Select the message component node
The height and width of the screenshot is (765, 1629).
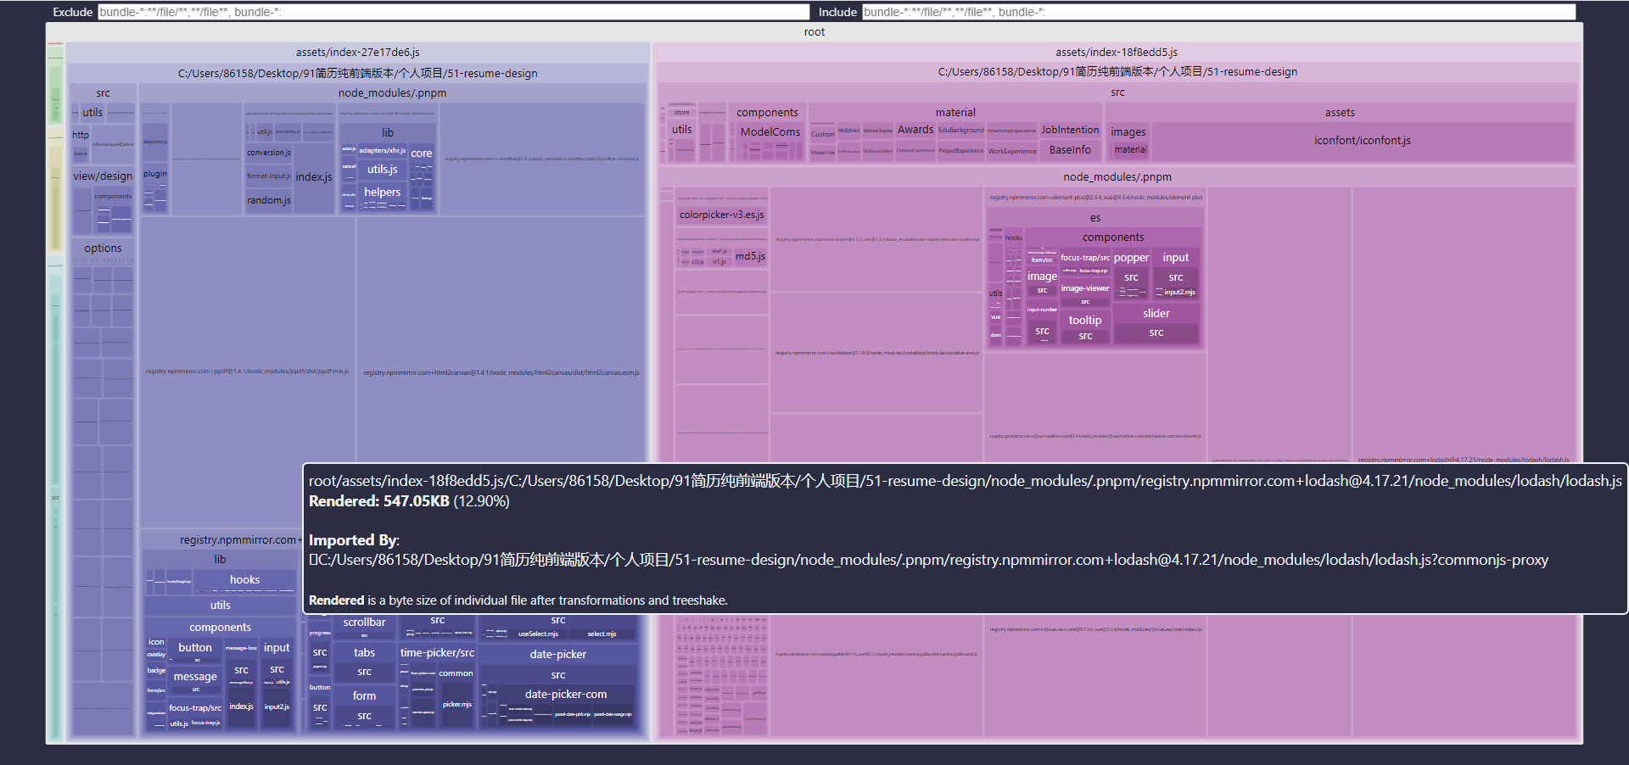point(195,677)
